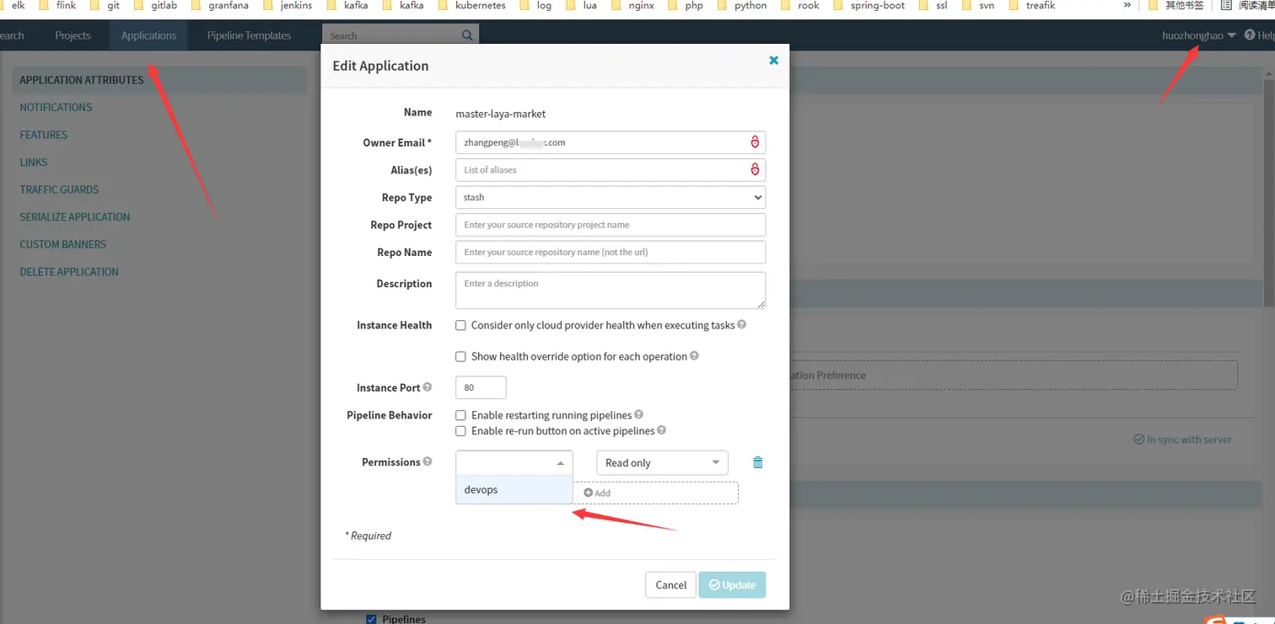
Task: Open the granfana bookmark folder
Action: point(219,5)
